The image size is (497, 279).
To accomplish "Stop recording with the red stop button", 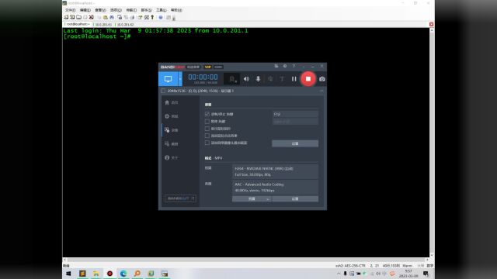I will click(308, 79).
